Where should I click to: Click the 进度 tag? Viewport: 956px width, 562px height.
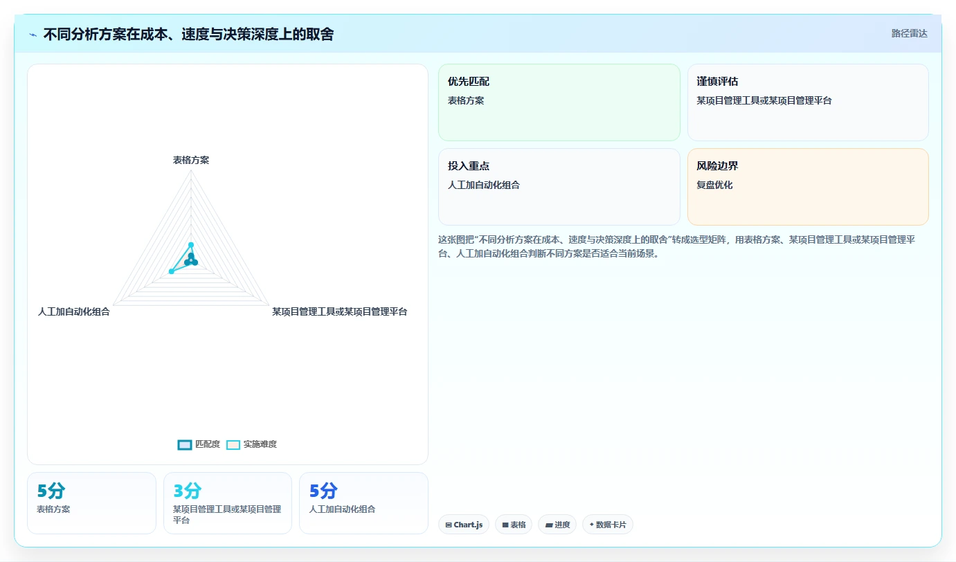(557, 525)
